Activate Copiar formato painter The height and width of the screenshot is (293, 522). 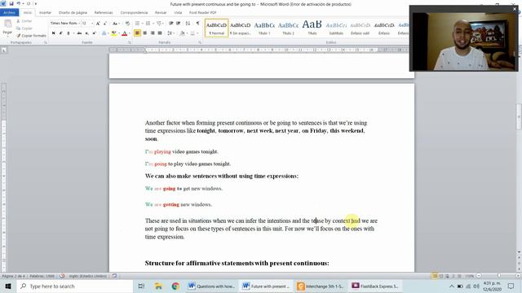click(31, 36)
